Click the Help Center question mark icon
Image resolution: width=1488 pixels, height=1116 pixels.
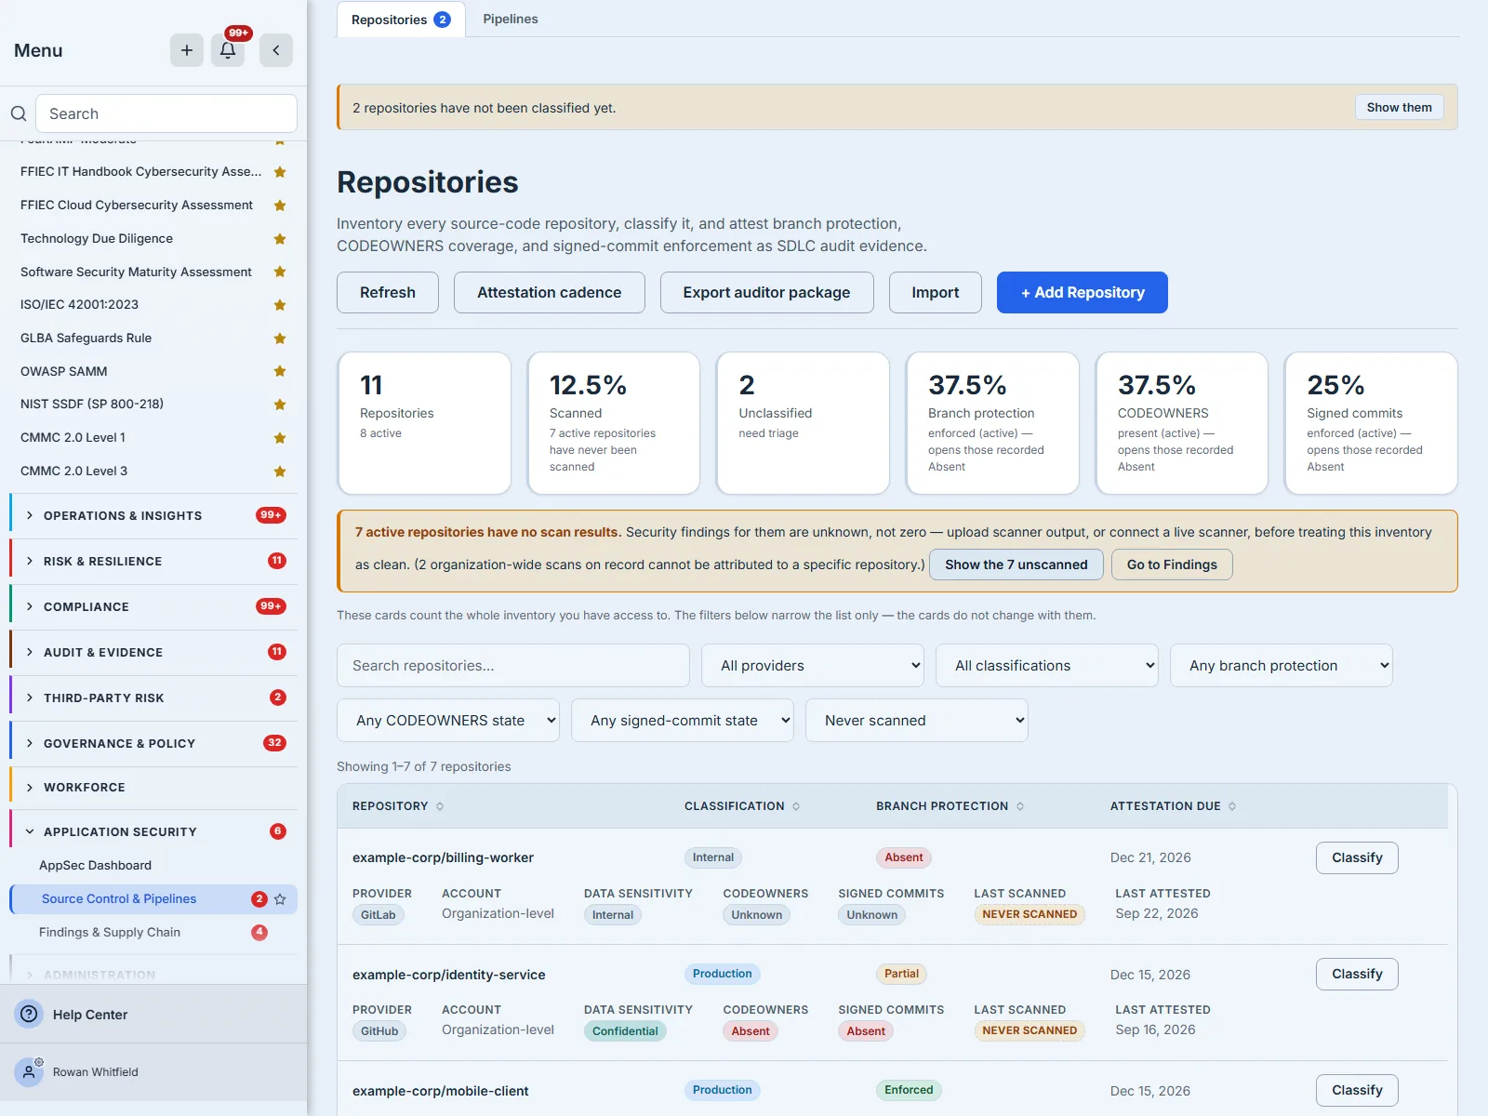pyautogui.click(x=30, y=1014)
